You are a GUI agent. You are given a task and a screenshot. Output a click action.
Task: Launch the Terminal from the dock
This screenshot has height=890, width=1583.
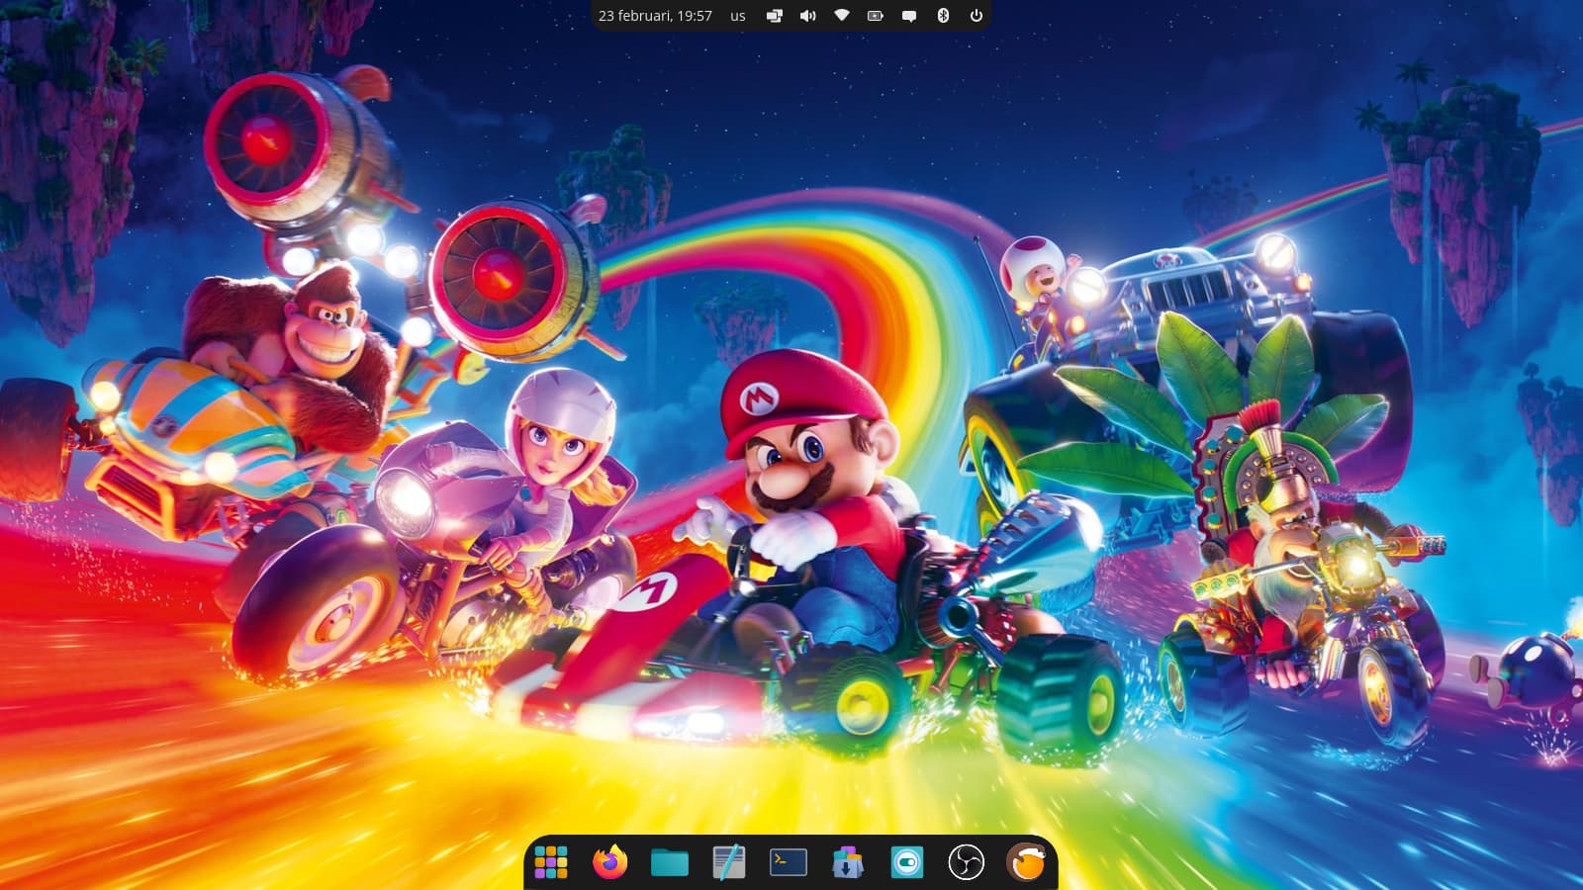(789, 862)
